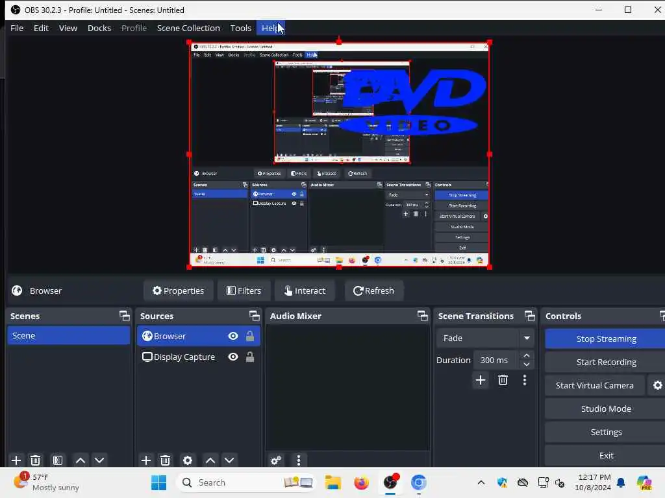665x498 pixels.
Task: Start Virtual Camera
Action: (595, 385)
